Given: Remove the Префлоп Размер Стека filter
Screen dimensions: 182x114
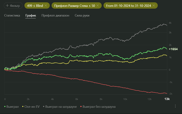Looking at the screenshot, I should tap(97, 5).
